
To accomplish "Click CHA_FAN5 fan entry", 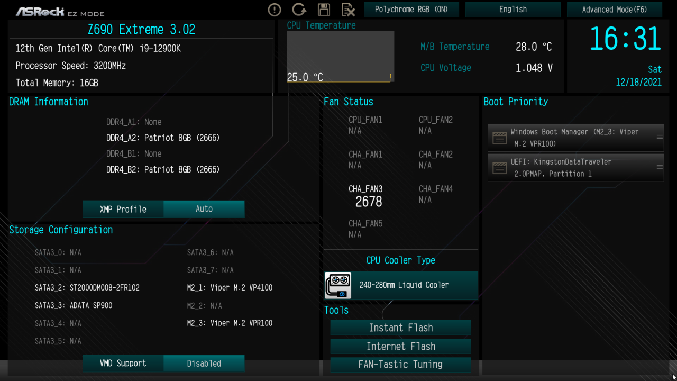I will [365, 229].
